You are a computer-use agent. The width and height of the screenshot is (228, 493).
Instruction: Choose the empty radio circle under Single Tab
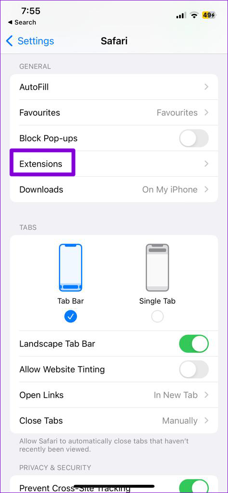pos(157,317)
